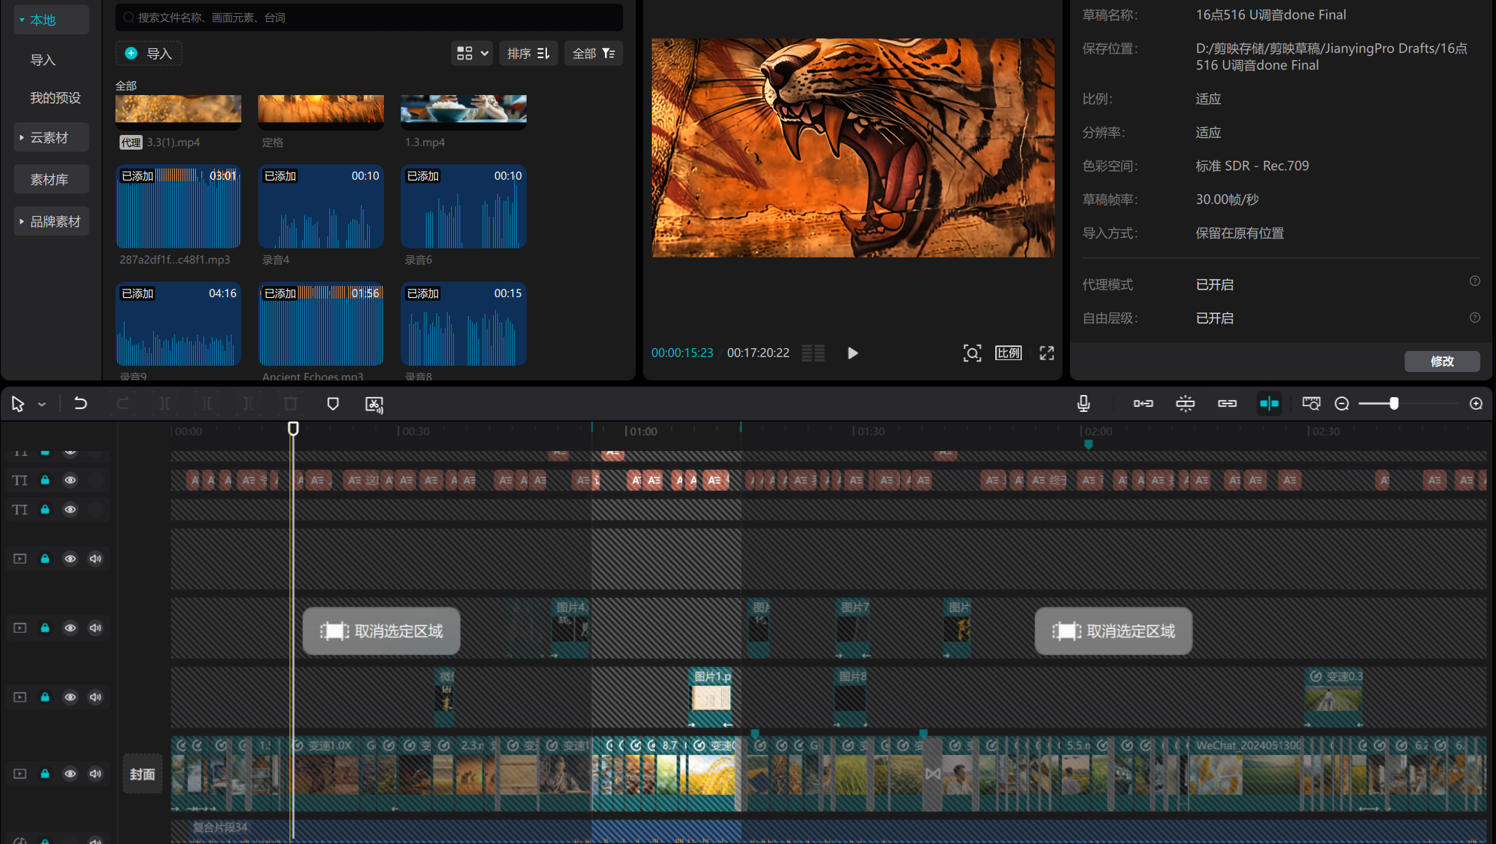Focus the media search field
Screen dimensions: 1496x844
point(369,17)
